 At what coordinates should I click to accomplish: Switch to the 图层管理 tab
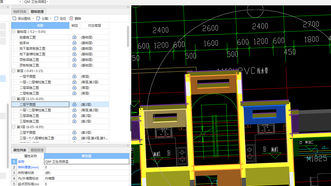click(37, 150)
